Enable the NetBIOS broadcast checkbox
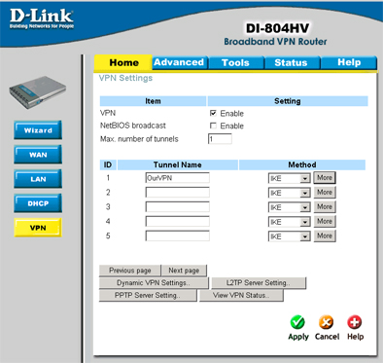 point(213,126)
